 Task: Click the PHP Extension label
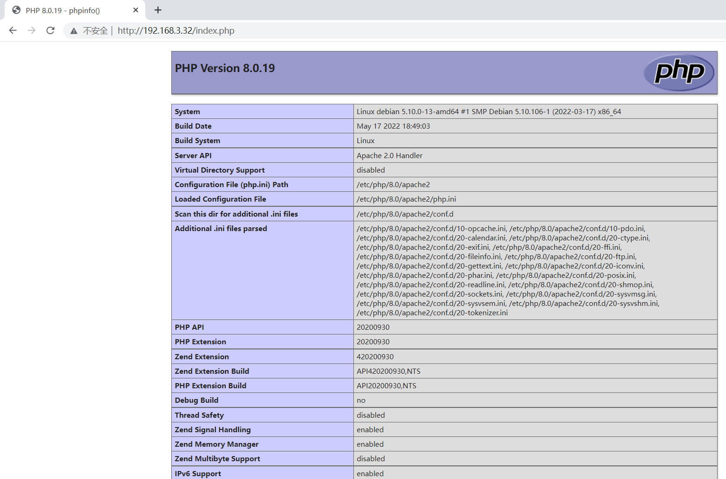pos(200,342)
